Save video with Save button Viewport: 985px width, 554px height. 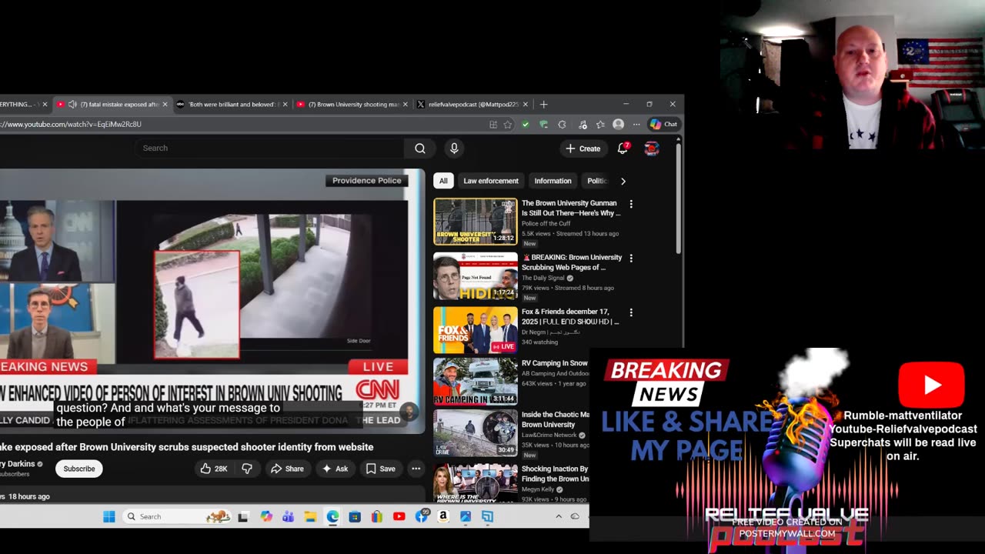click(x=381, y=469)
